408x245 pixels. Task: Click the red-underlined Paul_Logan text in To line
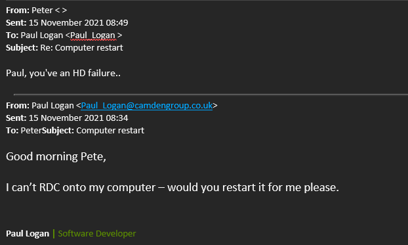[x=93, y=35]
